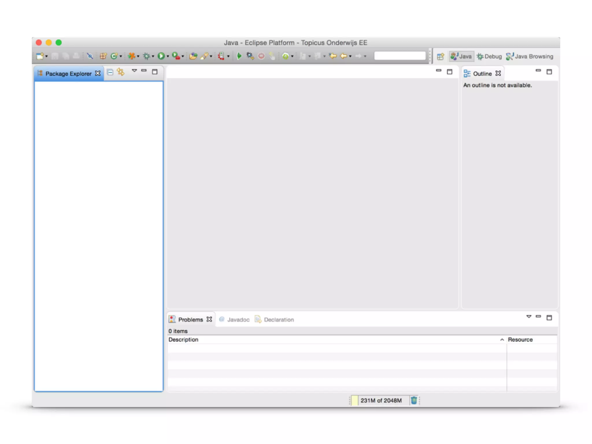Collapse All in Package Explorer
The width and height of the screenshot is (592, 444).
(110, 72)
